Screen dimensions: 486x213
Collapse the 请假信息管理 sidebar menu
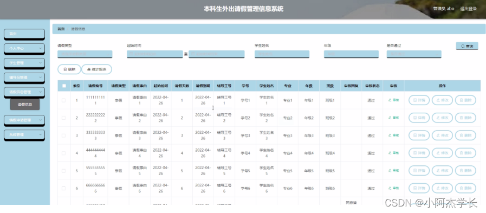[x=24, y=92]
